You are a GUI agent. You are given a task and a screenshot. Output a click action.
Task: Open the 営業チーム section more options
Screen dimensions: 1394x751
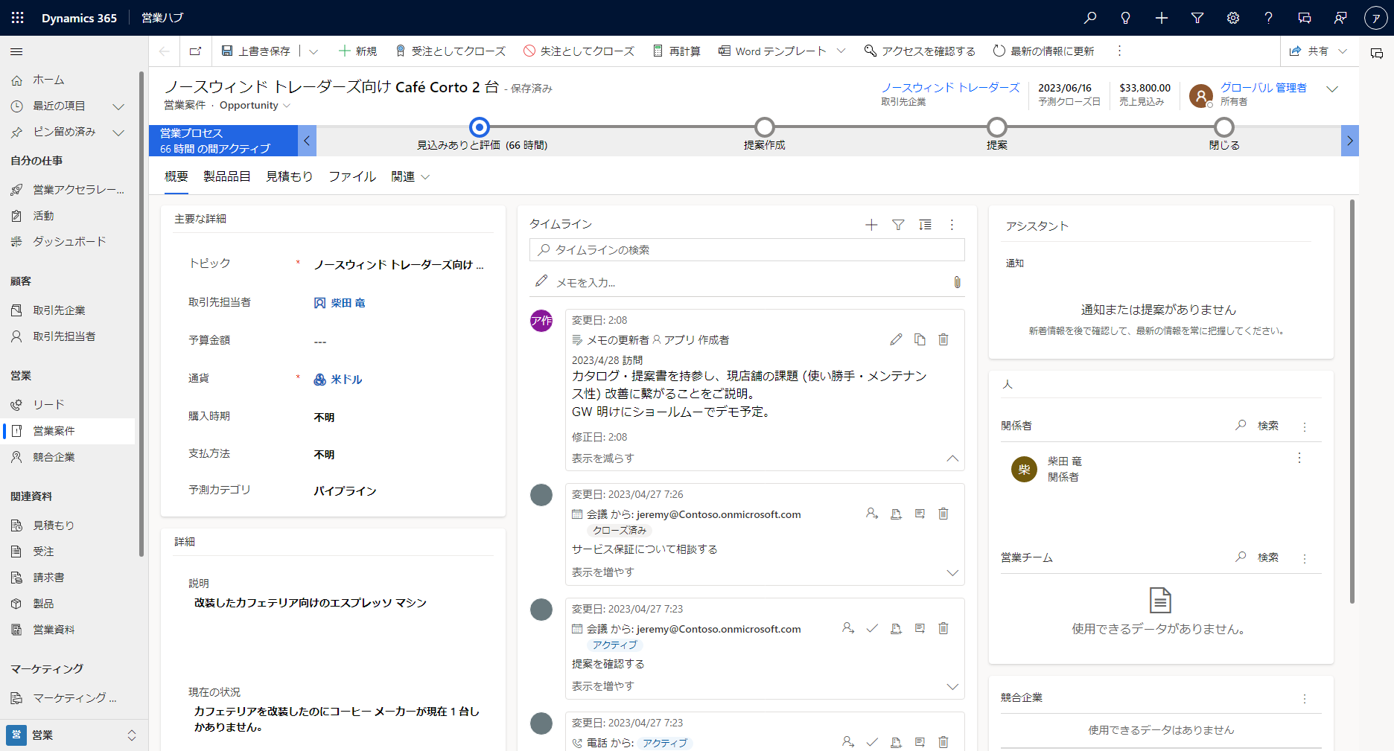(1305, 558)
